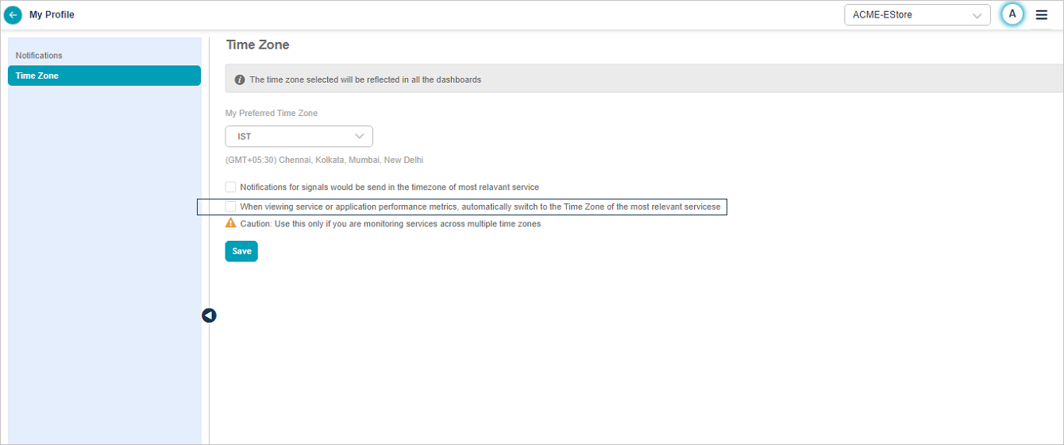Click the orange caution warning icon
Screen dimensions: 1064x445
point(231,223)
